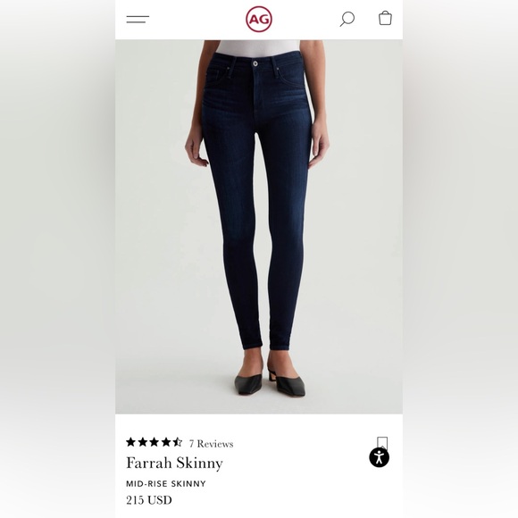Click the third rating star
Viewport: 518px width, 518px height.
[154, 442]
